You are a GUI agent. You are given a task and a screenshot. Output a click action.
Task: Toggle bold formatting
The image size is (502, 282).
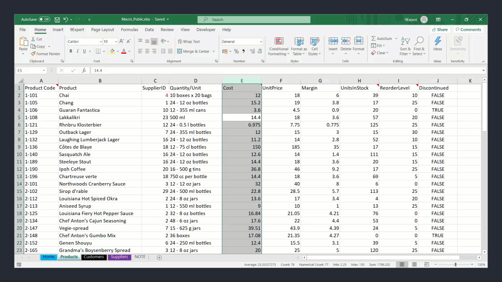pyautogui.click(x=71, y=51)
